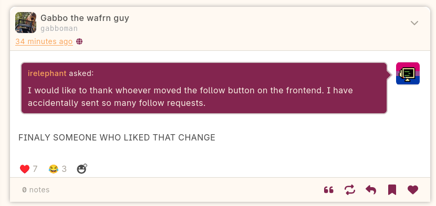
Task: Click the maroon ask bubble question text
Action: pyautogui.click(x=190, y=97)
